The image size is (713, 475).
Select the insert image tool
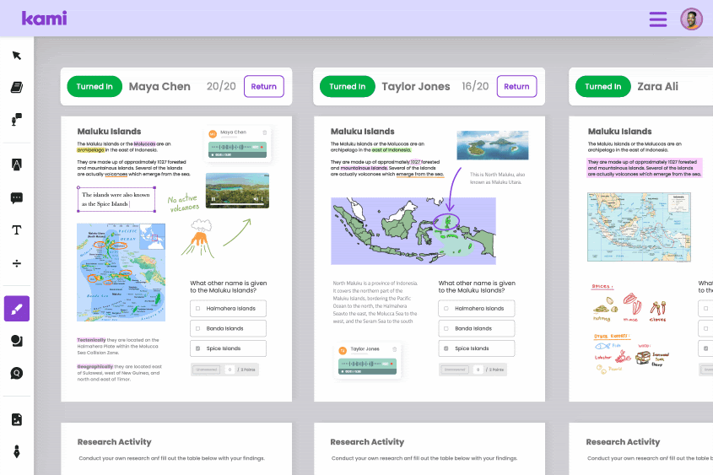pyautogui.click(x=17, y=419)
